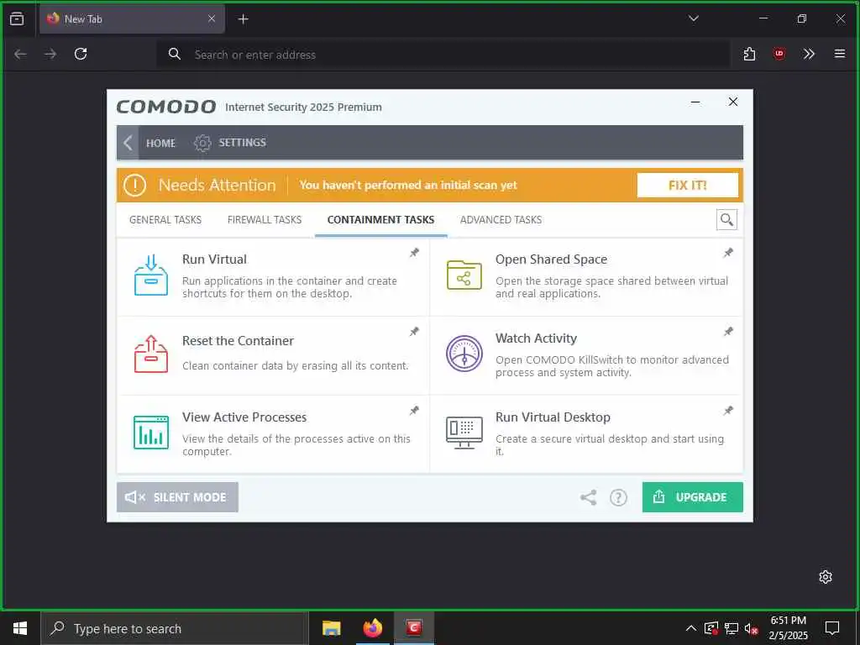This screenshot has width=860, height=645.
Task: Launch Watch Activity gauge icon
Action: tap(464, 354)
